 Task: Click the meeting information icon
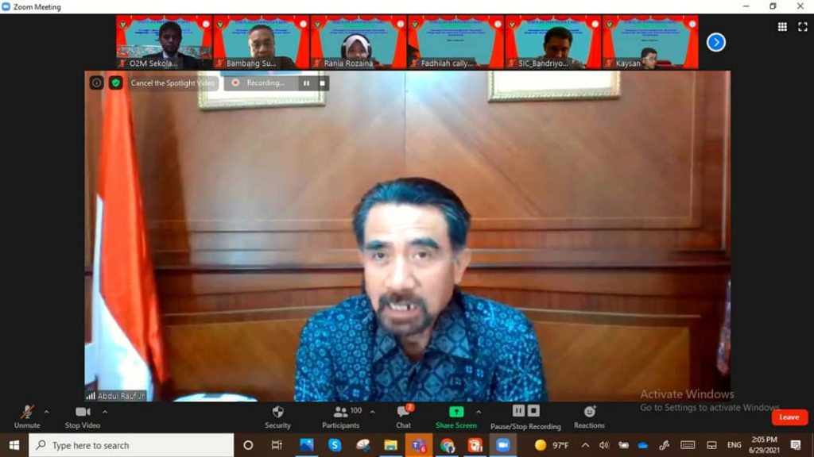(96, 83)
